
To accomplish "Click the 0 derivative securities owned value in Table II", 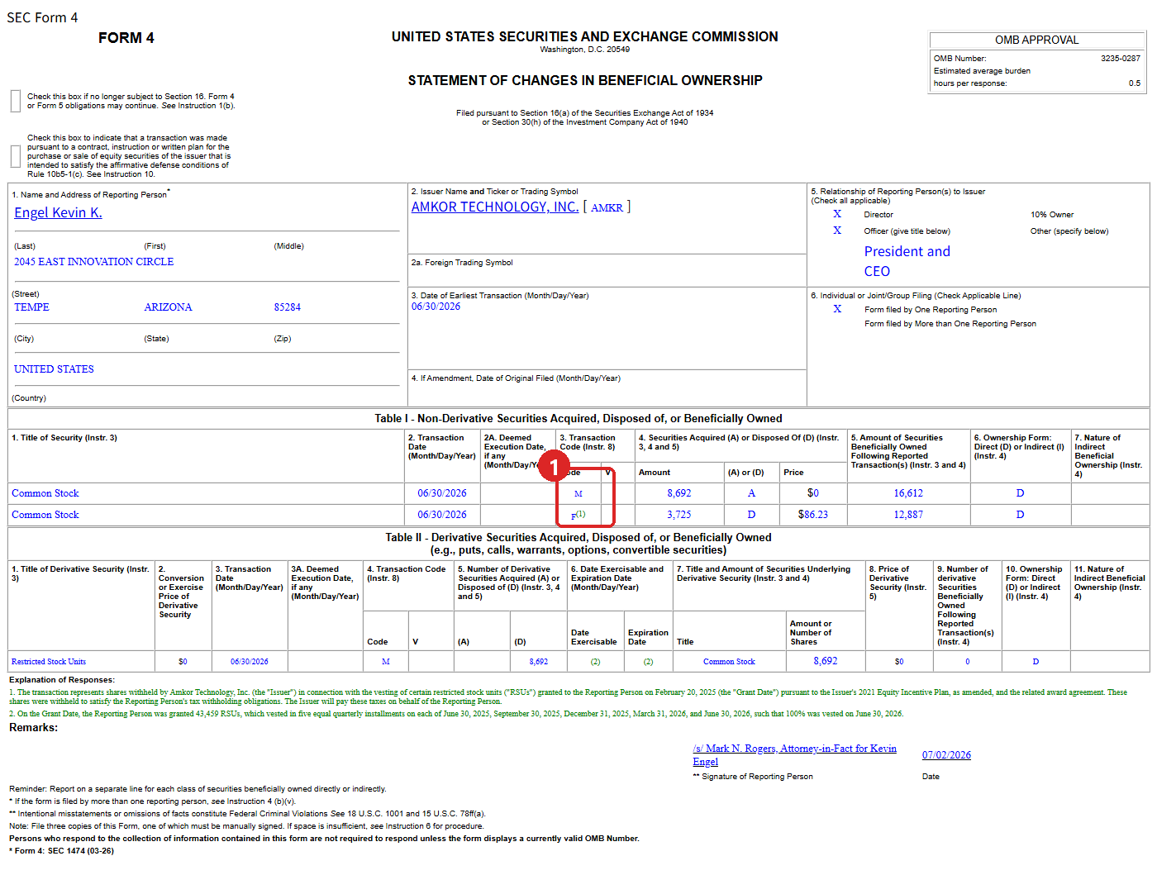I will pos(968,662).
